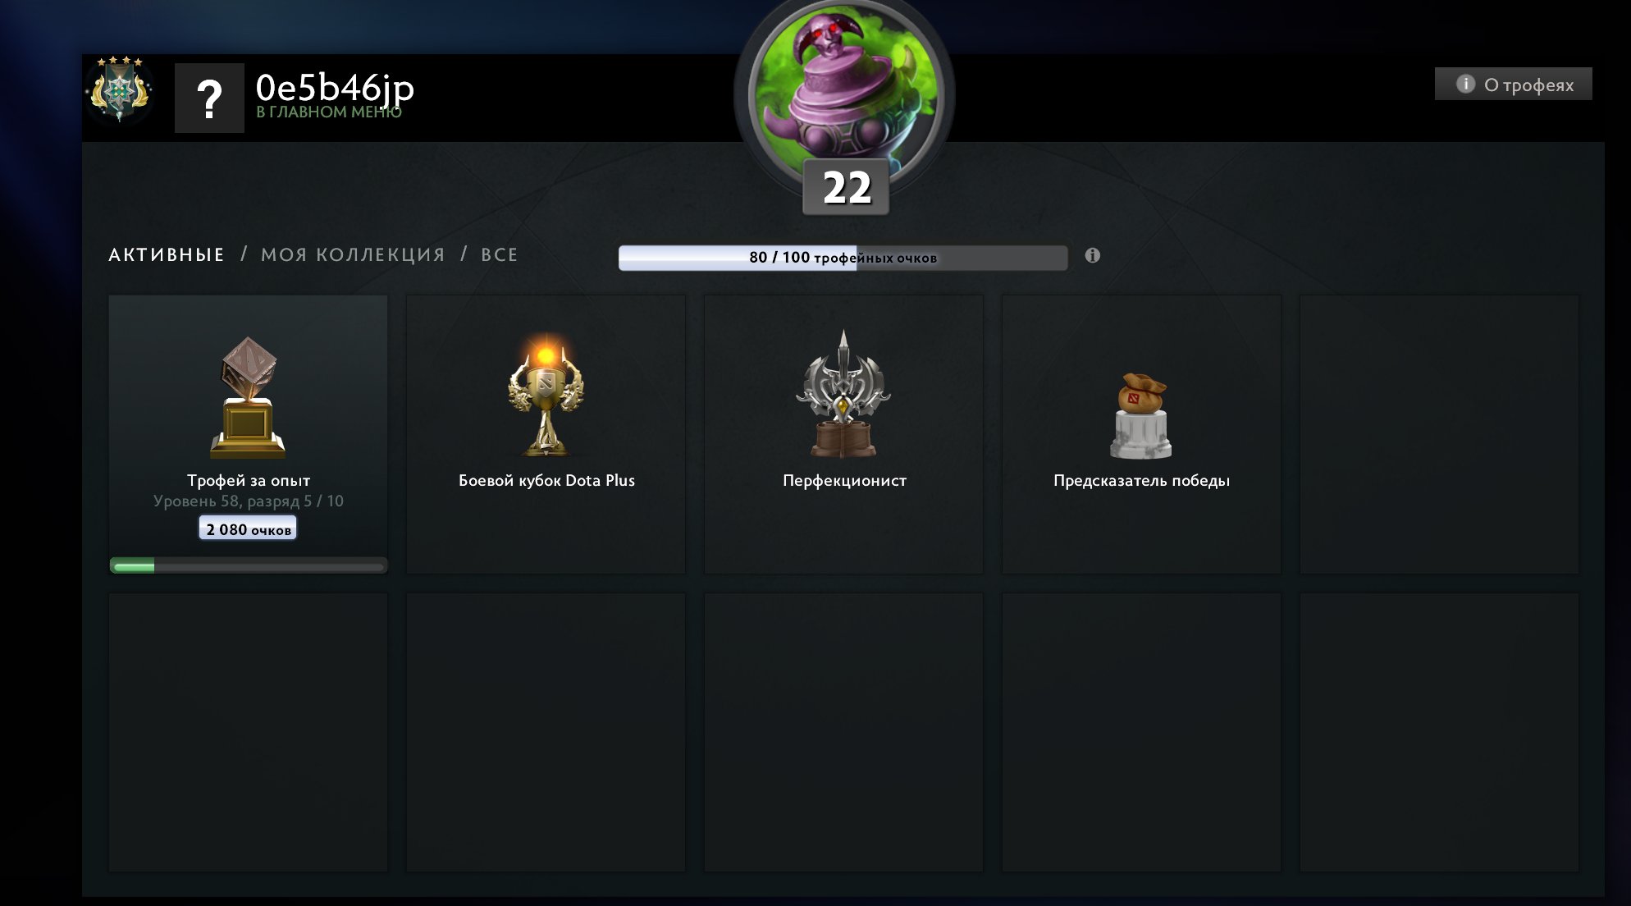Click the Уровень 58, разряд 5 / 10 text

click(x=248, y=501)
